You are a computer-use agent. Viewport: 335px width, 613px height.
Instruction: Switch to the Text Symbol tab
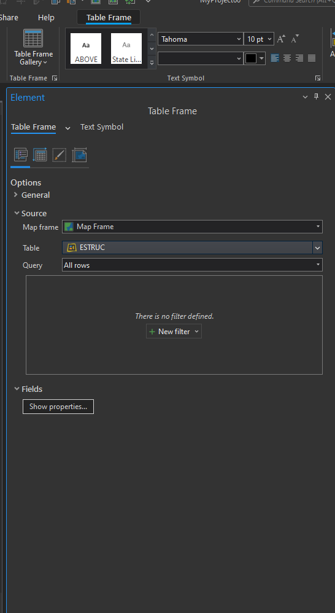point(102,127)
